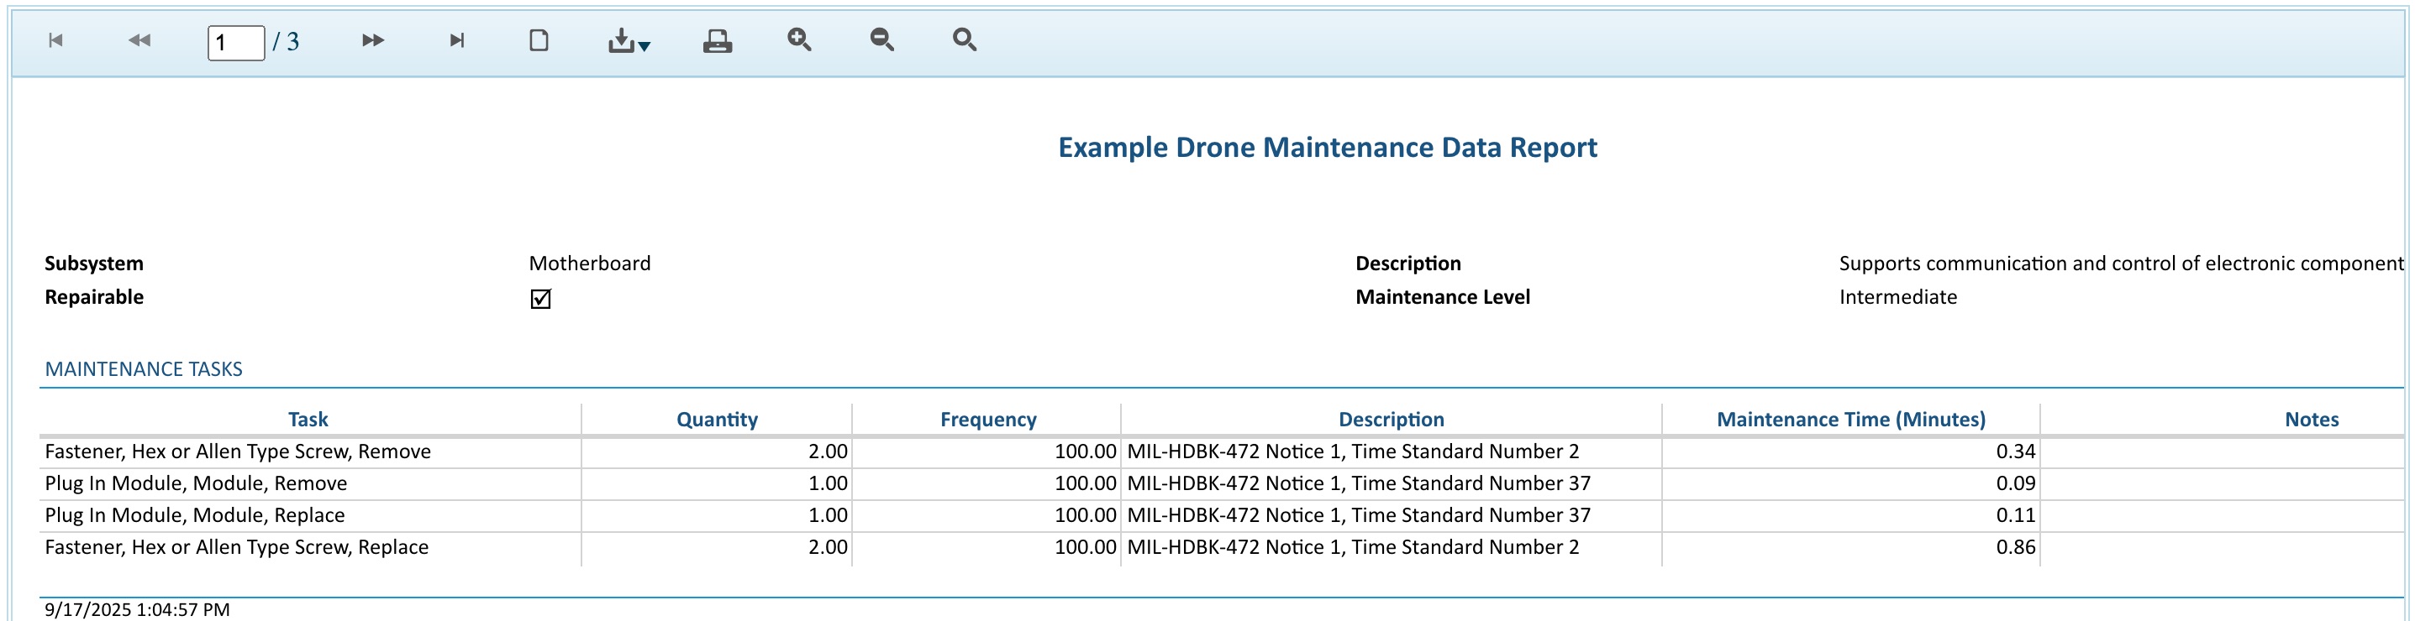The height and width of the screenshot is (621, 2415).
Task: Select the Task column header
Action: (x=308, y=420)
